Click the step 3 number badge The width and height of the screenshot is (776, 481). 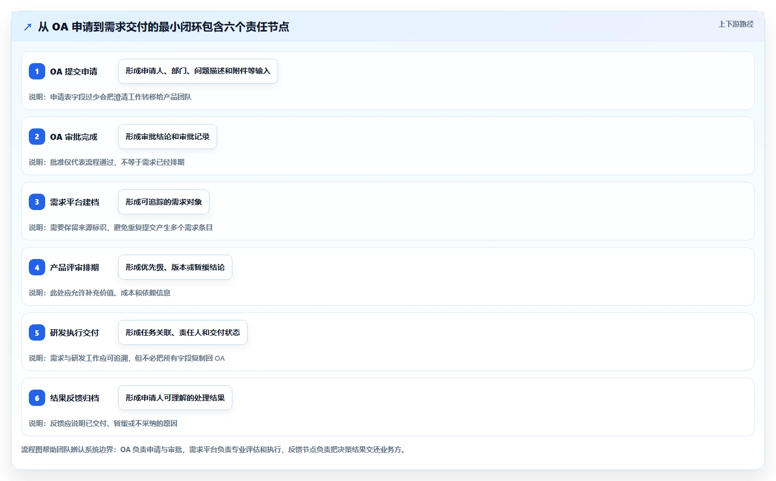point(37,202)
